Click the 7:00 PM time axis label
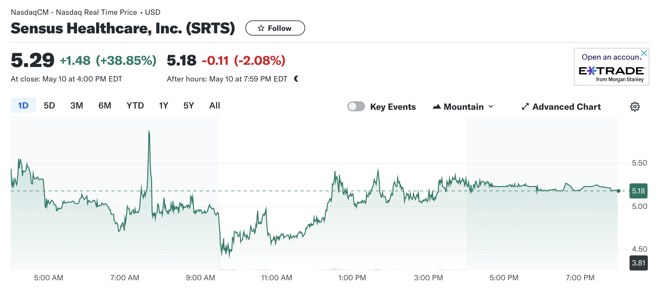This screenshot has width=657, height=290. (580, 278)
